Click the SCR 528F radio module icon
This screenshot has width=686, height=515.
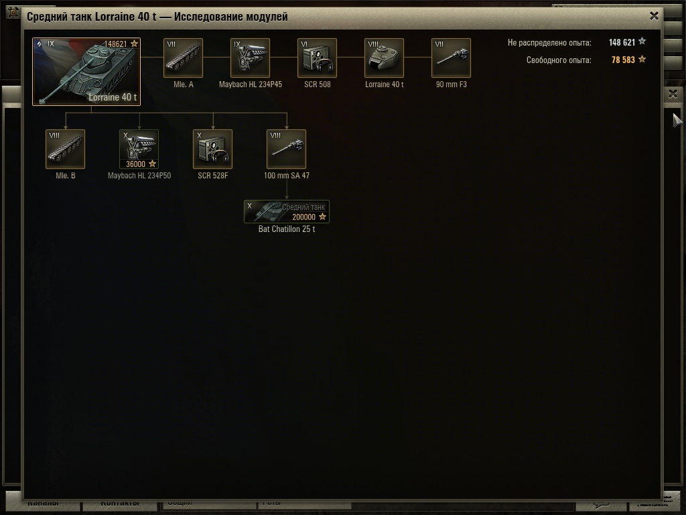click(212, 149)
